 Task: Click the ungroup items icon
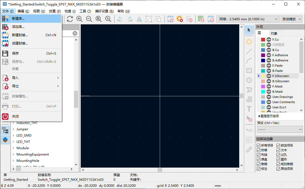(159, 19)
